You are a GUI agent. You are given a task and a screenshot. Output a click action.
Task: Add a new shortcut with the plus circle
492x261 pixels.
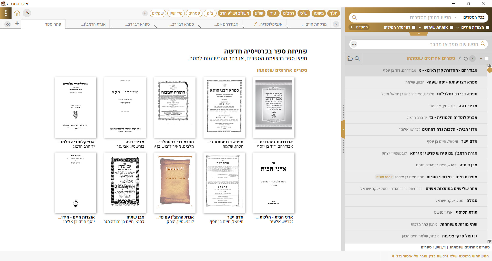[x=145, y=13]
